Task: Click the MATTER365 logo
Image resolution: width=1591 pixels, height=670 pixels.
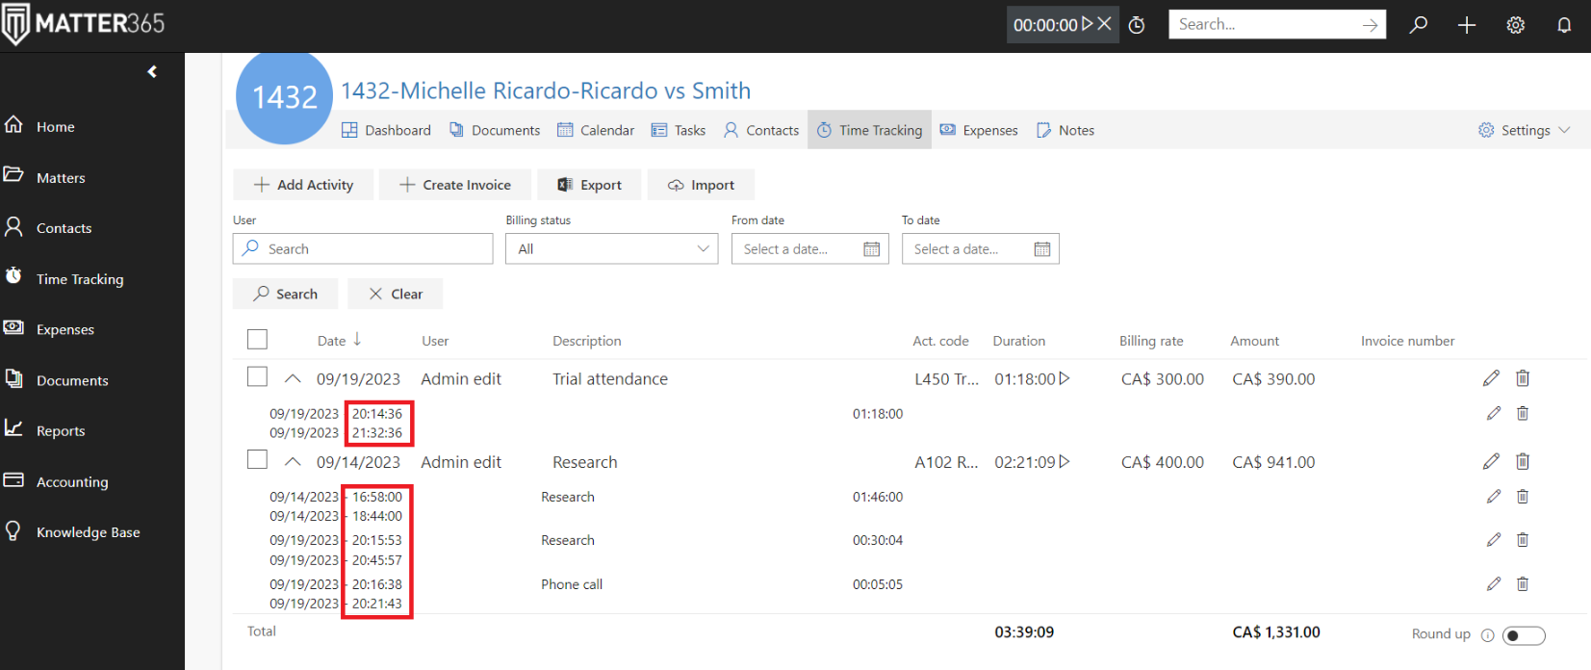Action: click(83, 23)
